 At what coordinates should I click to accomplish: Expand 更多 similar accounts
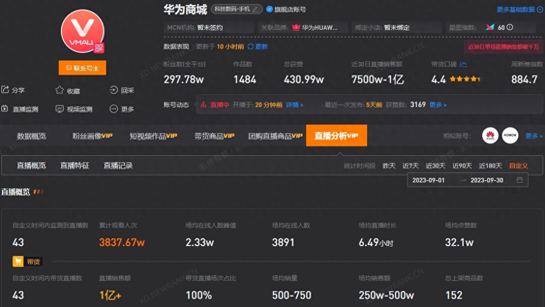(534, 136)
